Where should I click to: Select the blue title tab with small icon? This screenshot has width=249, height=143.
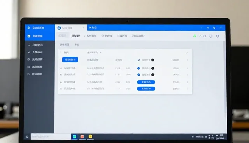point(93,28)
